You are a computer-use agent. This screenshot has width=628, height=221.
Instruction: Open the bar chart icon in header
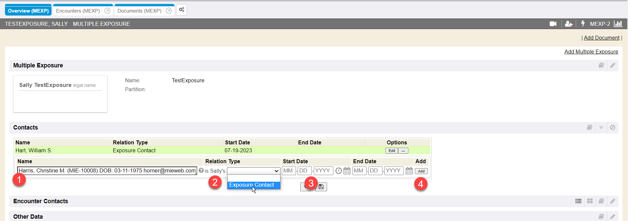point(618,24)
